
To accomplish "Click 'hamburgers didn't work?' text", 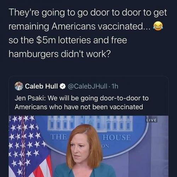I will click(59, 54).
